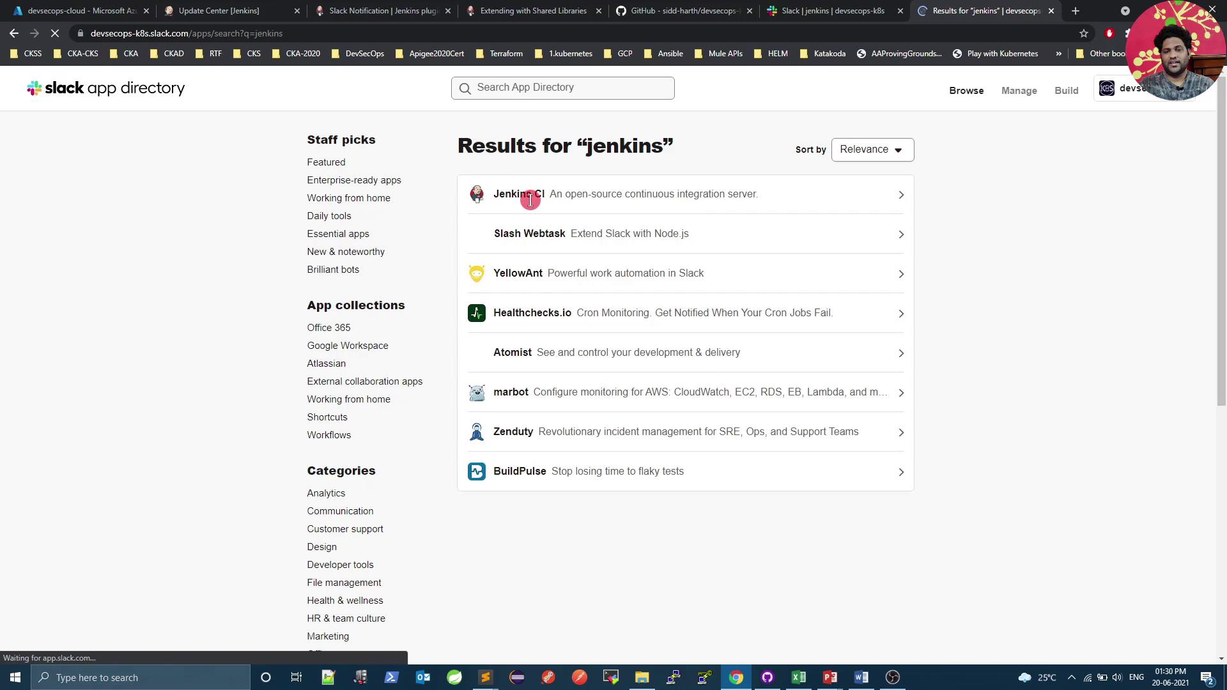
Task: Switch to the Update Center Jenkins tab
Action: 219,11
